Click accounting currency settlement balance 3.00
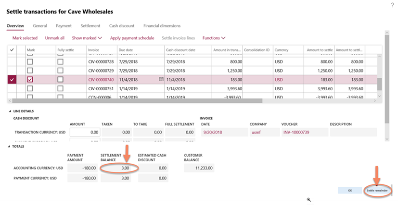The width and height of the screenshot is (398, 205). 116,168
